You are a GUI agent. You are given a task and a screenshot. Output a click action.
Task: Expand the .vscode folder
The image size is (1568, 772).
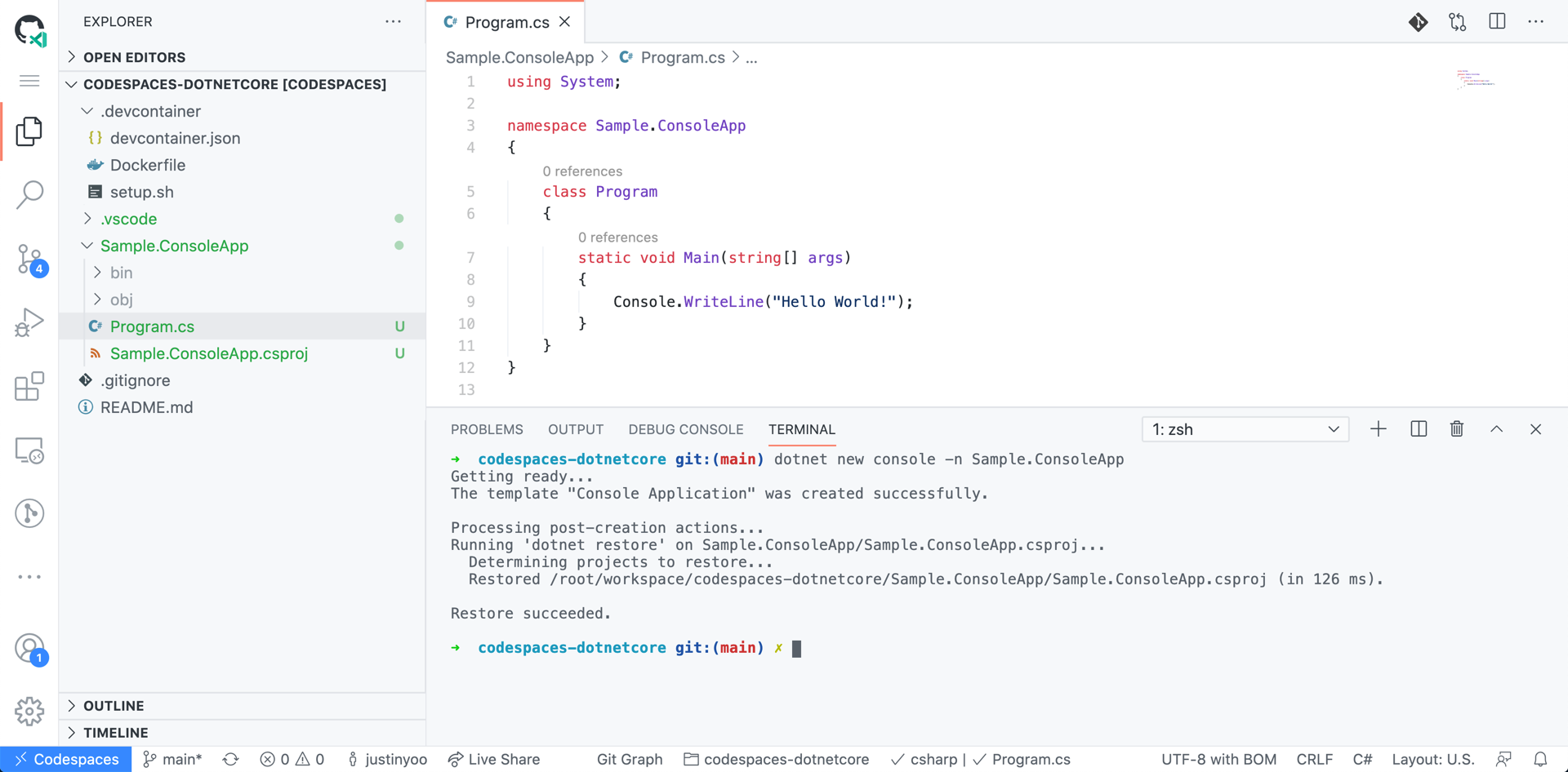243,219
